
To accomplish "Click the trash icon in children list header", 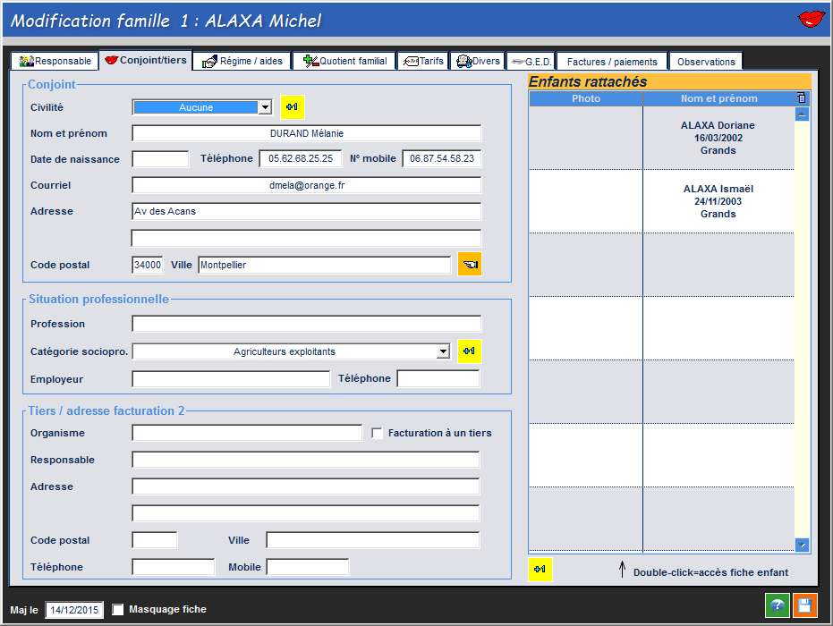I will tap(802, 98).
